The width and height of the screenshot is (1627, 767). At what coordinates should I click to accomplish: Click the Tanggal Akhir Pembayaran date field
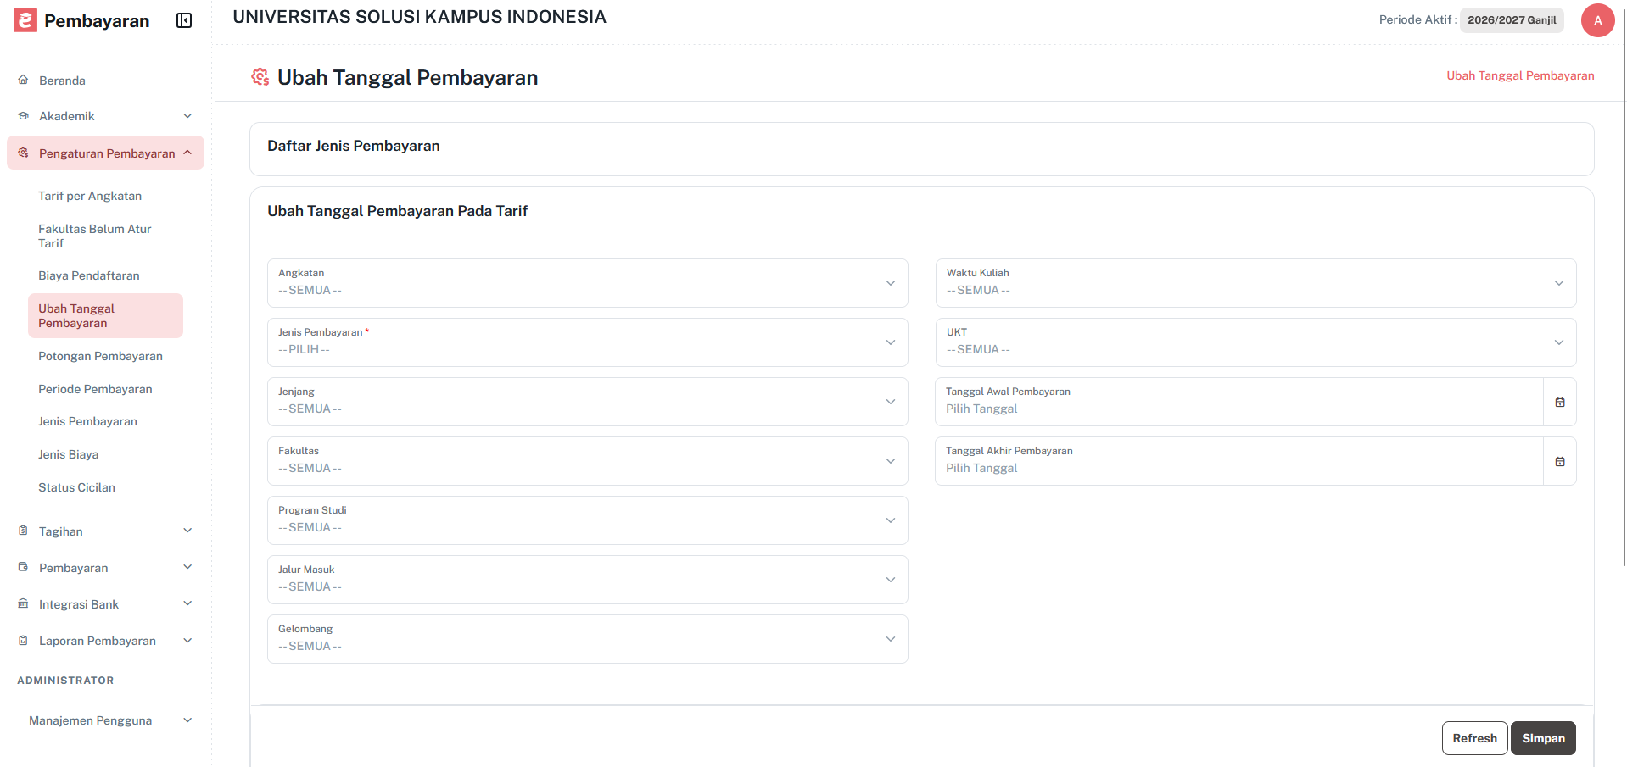pos(1239,461)
